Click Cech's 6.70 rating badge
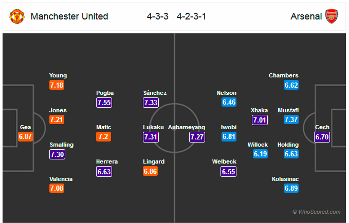Screen dimensions: 349x223 coord(322,137)
